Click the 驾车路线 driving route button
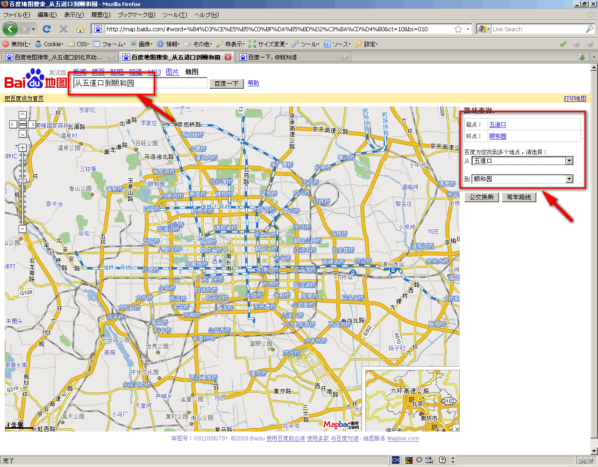The image size is (598, 467). [x=519, y=197]
